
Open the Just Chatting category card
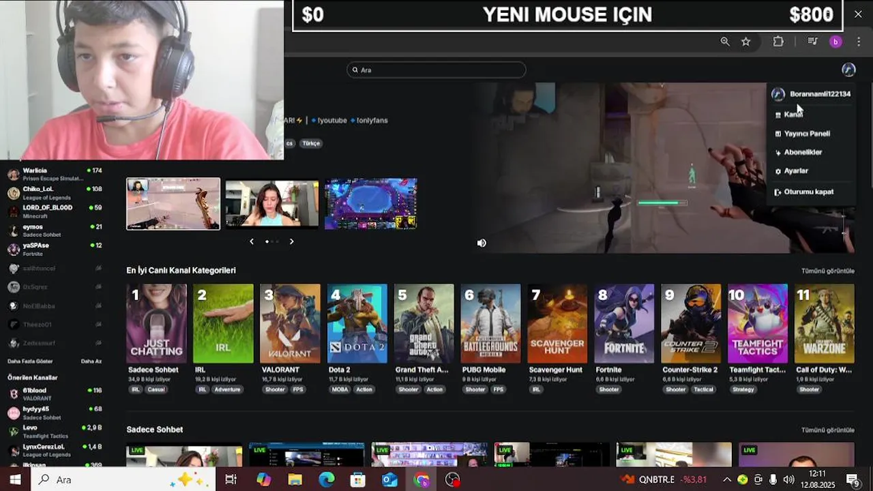[157, 323]
